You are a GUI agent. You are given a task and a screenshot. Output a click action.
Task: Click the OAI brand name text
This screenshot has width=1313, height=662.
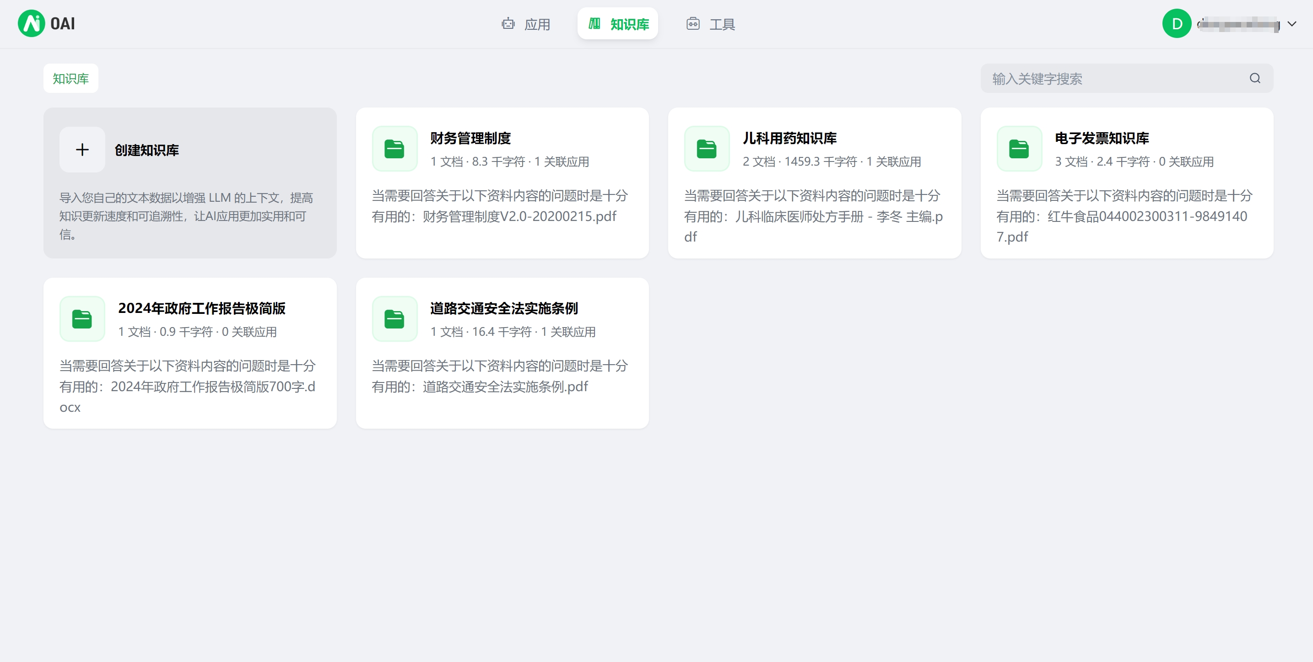pyautogui.click(x=63, y=23)
